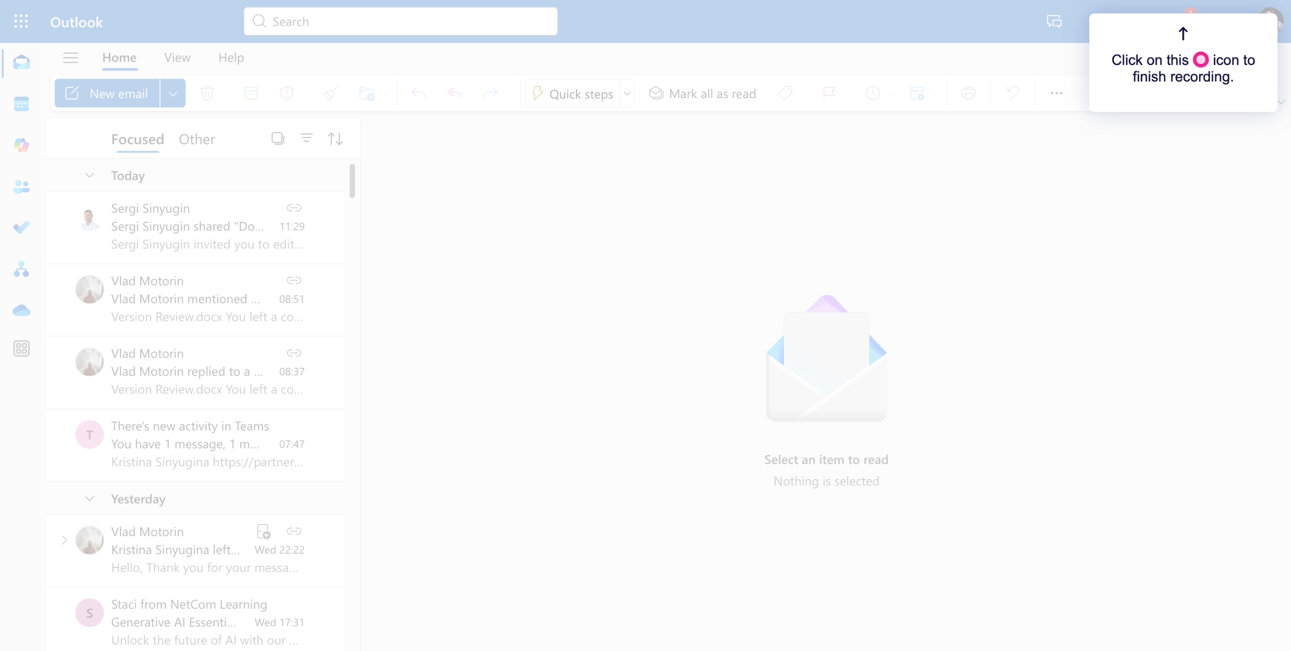This screenshot has height=651, width=1291.
Task: Open OneDrive cloud icon in sidebar
Action: tap(21, 310)
